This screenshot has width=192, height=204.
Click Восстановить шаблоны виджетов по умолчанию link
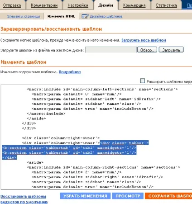pos(24,199)
